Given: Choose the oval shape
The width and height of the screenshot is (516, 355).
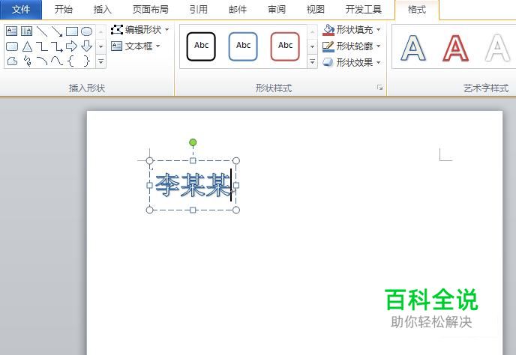Looking at the screenshot, I should (x=86, y=31).
